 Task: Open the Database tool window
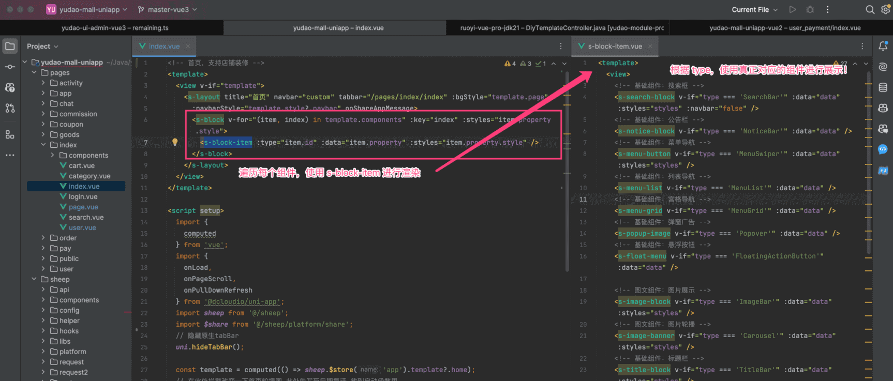(883, 87)
